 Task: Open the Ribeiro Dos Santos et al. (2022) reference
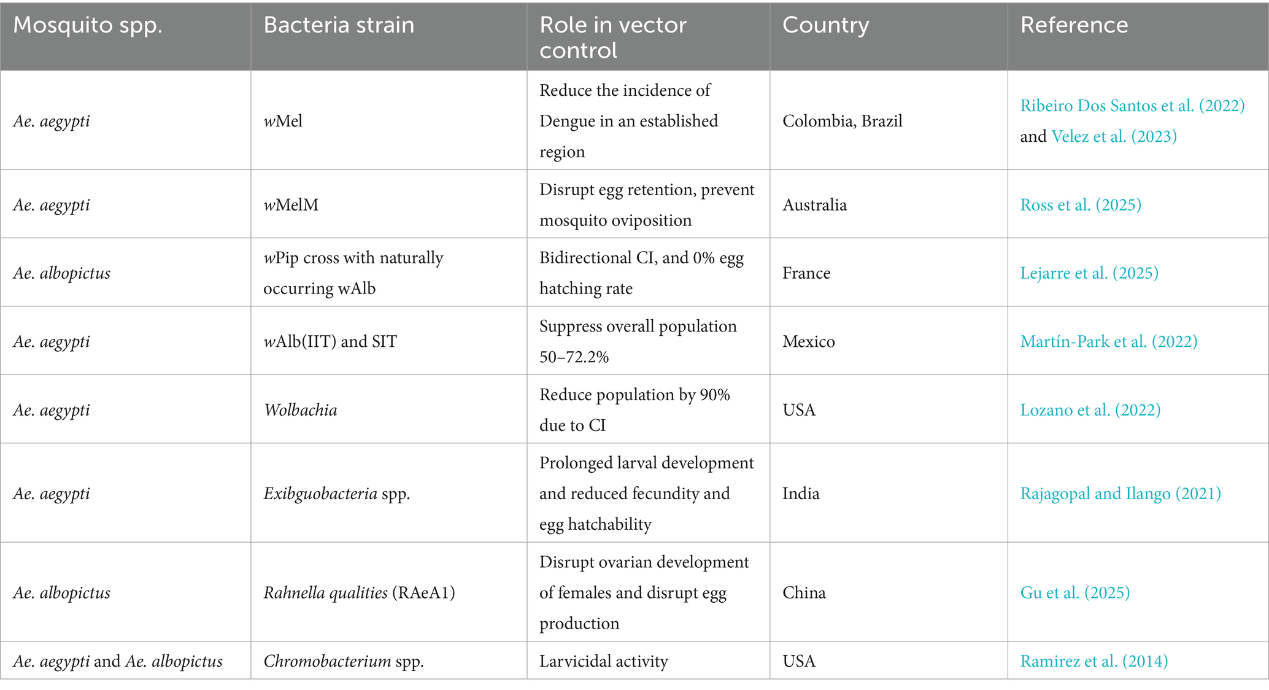coord(1132,106)
